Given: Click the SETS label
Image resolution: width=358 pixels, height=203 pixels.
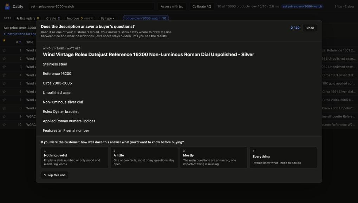Looking at the screenshot, I should tap(7, 18).
